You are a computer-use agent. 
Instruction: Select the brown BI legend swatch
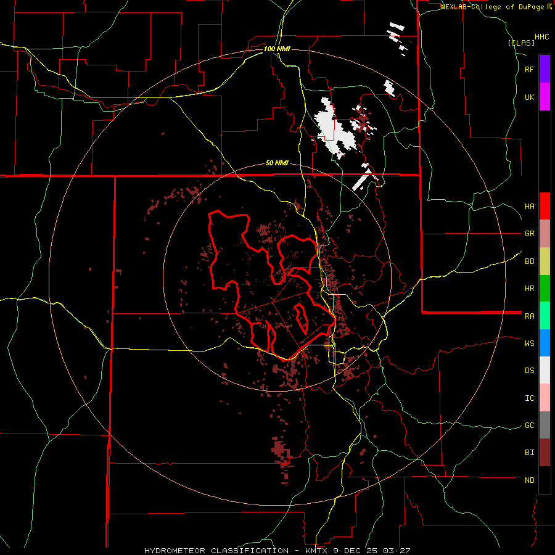(545, 453)
